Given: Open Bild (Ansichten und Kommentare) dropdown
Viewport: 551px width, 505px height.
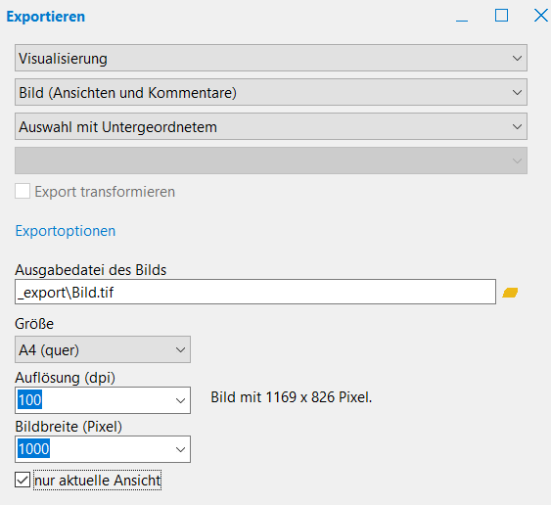Looking at the screenshot, I should (271, 92).
